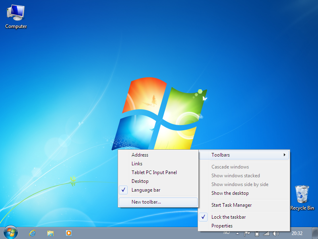Click the greyed Cascade windows entry

(x=244, y=167)
